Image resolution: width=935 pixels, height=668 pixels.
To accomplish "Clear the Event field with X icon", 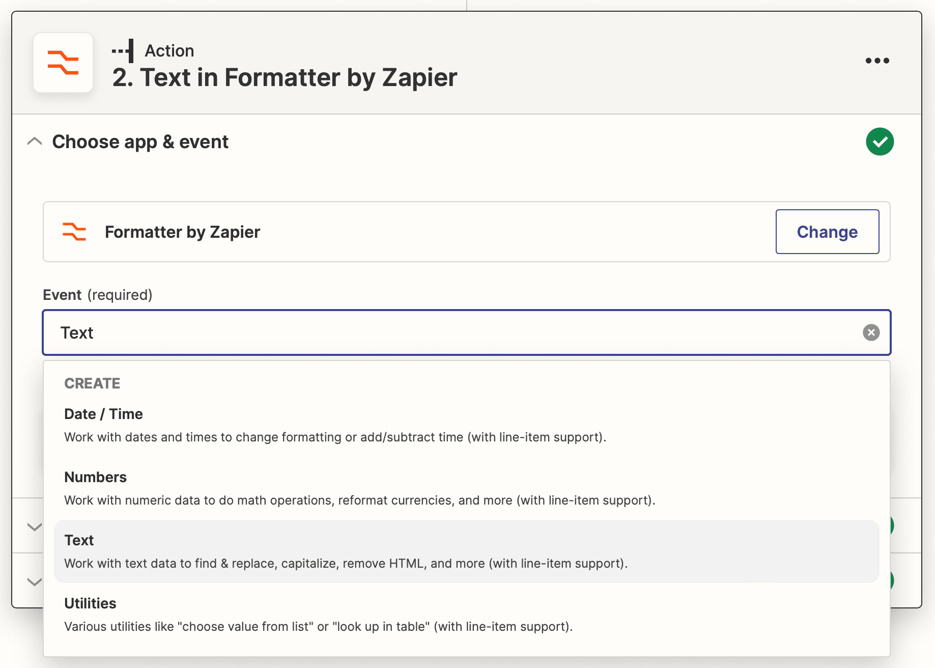I will click(871, 332).
